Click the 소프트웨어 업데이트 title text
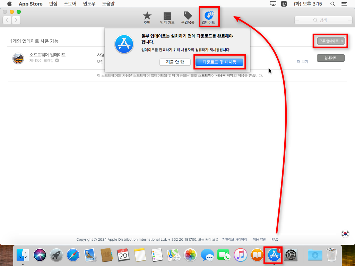This screenshot has height=266, width=355. [47, 55]
